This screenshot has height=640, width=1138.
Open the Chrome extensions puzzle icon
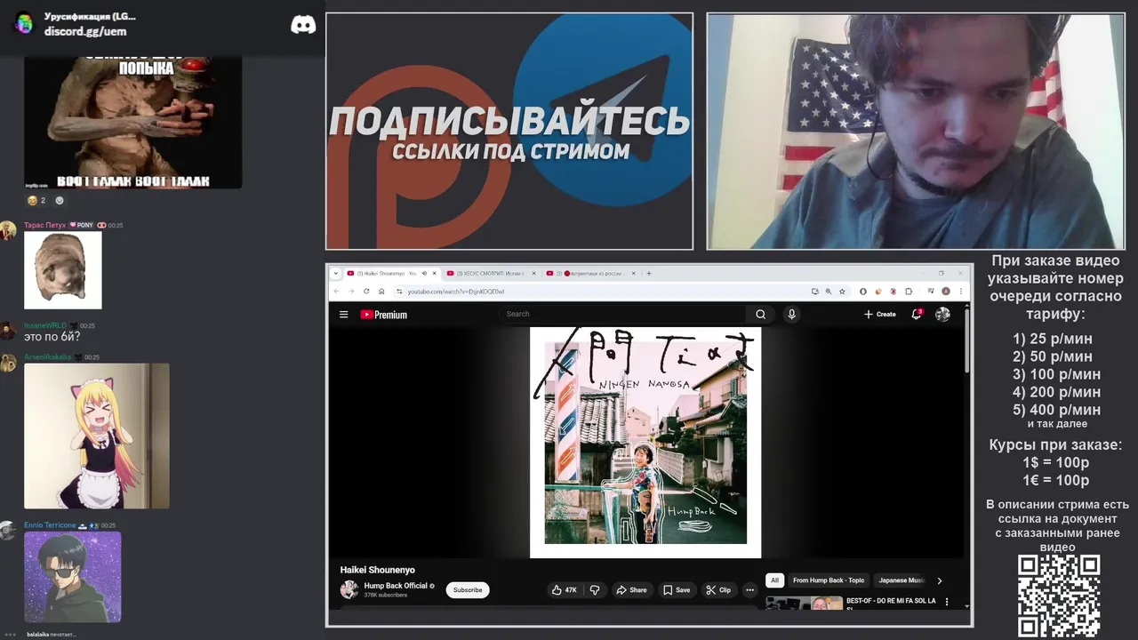(x=908, y=292)
